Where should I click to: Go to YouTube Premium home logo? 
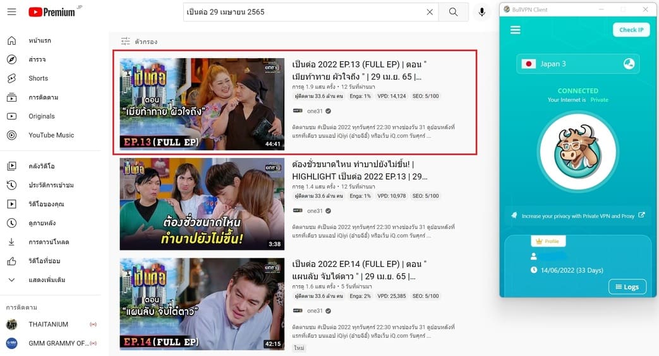coord(52,12)
